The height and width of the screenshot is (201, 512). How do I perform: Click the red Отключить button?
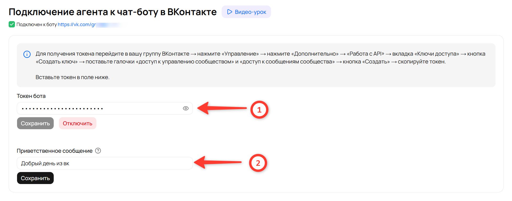[x=78, y=123]
